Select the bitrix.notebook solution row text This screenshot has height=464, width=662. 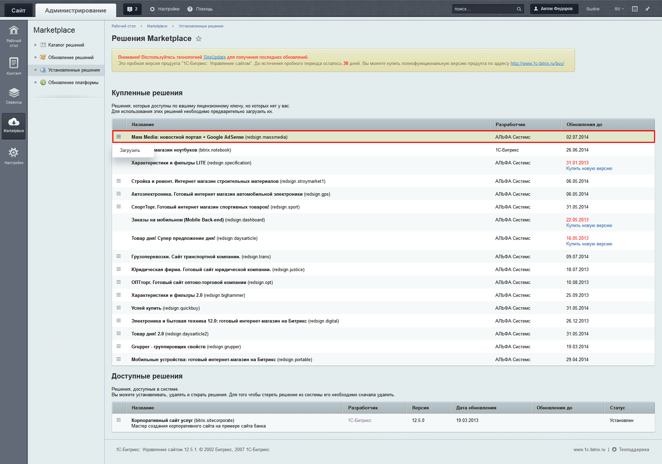(x=192, y=150)
